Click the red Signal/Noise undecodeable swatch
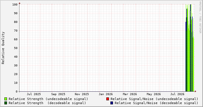The image size is (203, 107). [x=107, y=99]
